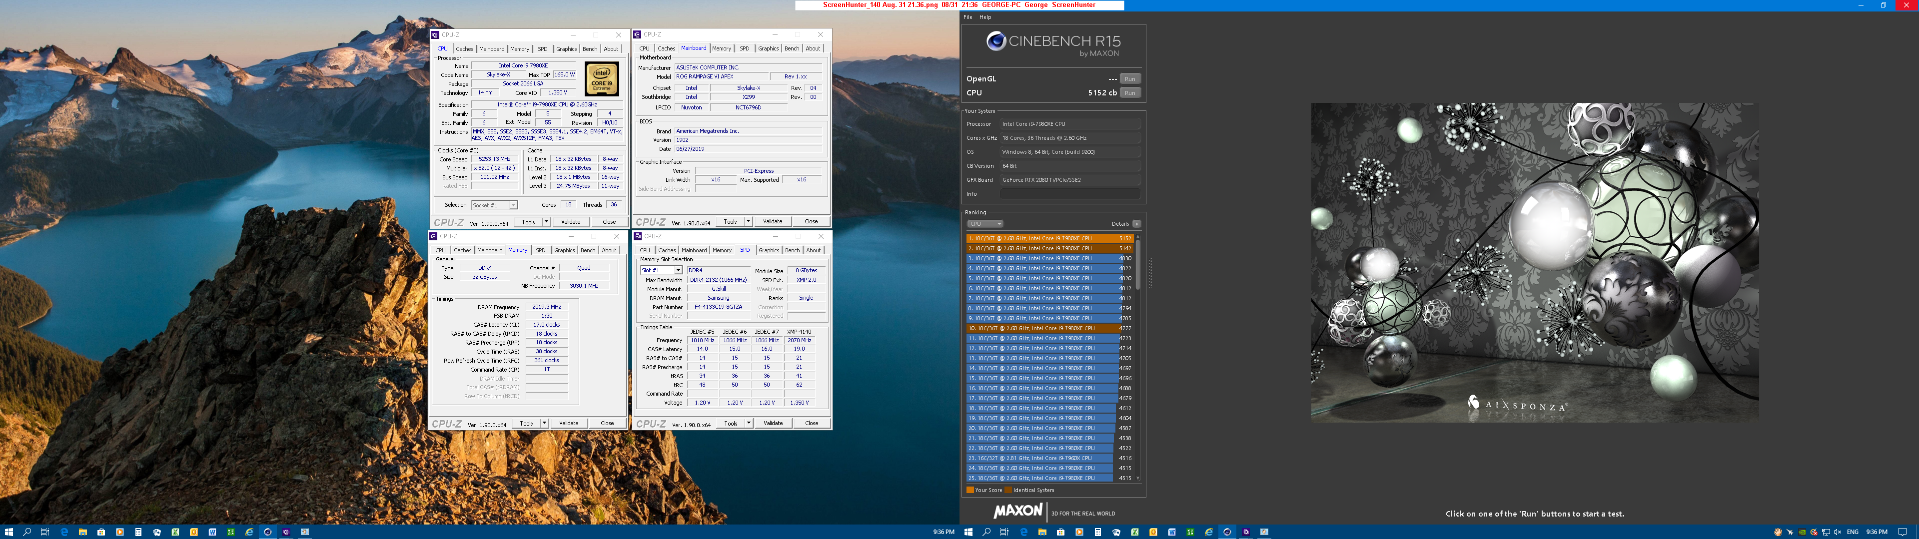Screen dimensions: 1919x539
Task: Click the airplane mode icon in the system tray
Action: click(1790, 532)
